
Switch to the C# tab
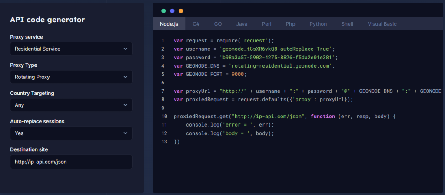coord(196,24)
